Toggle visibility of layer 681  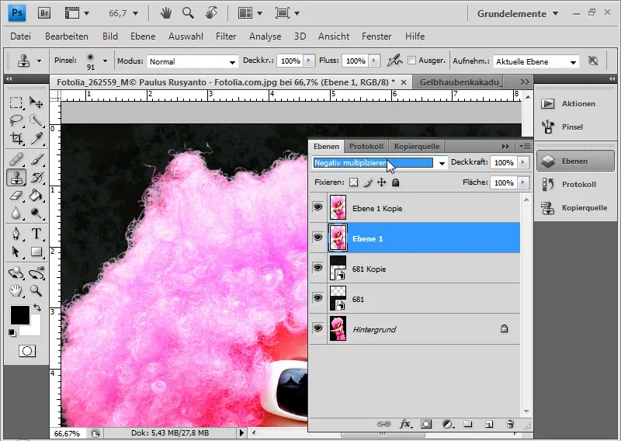318,297
